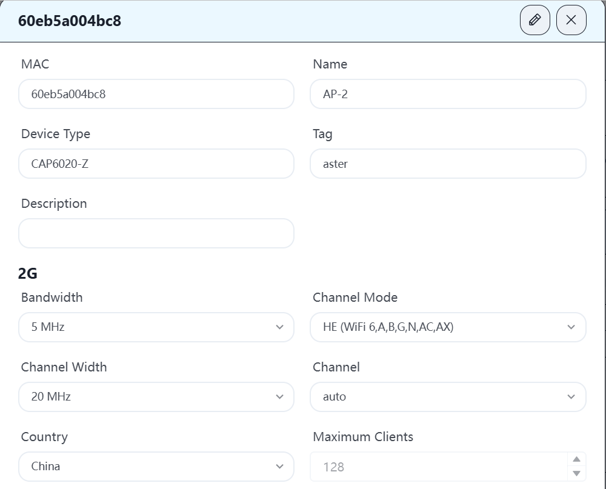Decrease Maximum Clients with down arrow

(576, 473)
